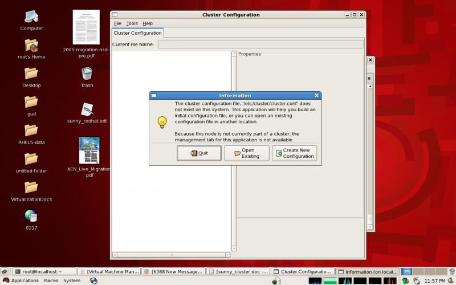Click left arrow of horizontal scrollbar
Viewport: 456px width, 285px height.
pyautogui.click(x=115, y=255)
